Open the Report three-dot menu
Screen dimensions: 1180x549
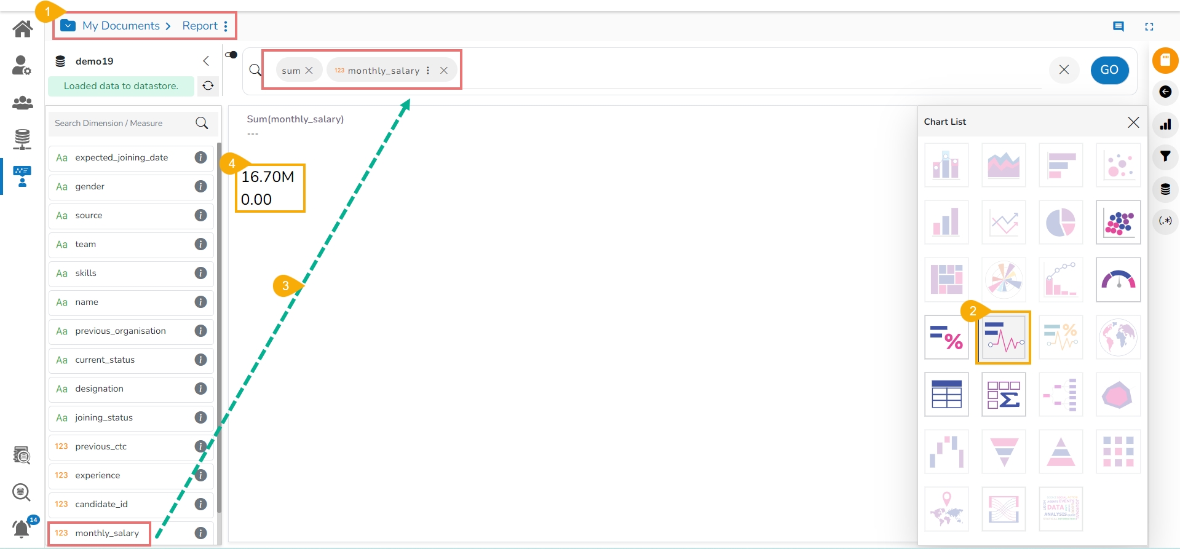coord(226,26)
